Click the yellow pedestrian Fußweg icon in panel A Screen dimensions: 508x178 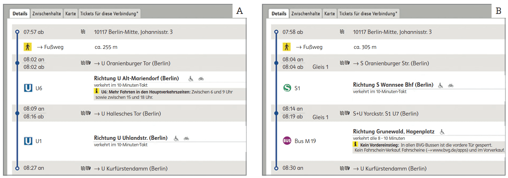(x=28, y=47)
